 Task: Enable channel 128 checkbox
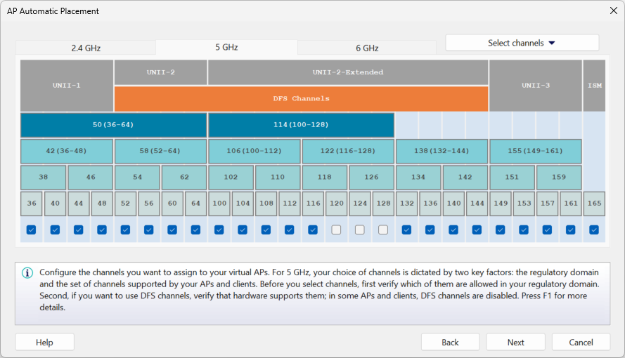[383, 230]
